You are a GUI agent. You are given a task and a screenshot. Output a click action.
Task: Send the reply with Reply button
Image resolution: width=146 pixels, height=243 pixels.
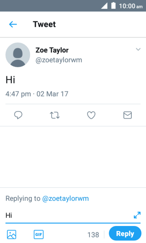[x=125, y=233]
